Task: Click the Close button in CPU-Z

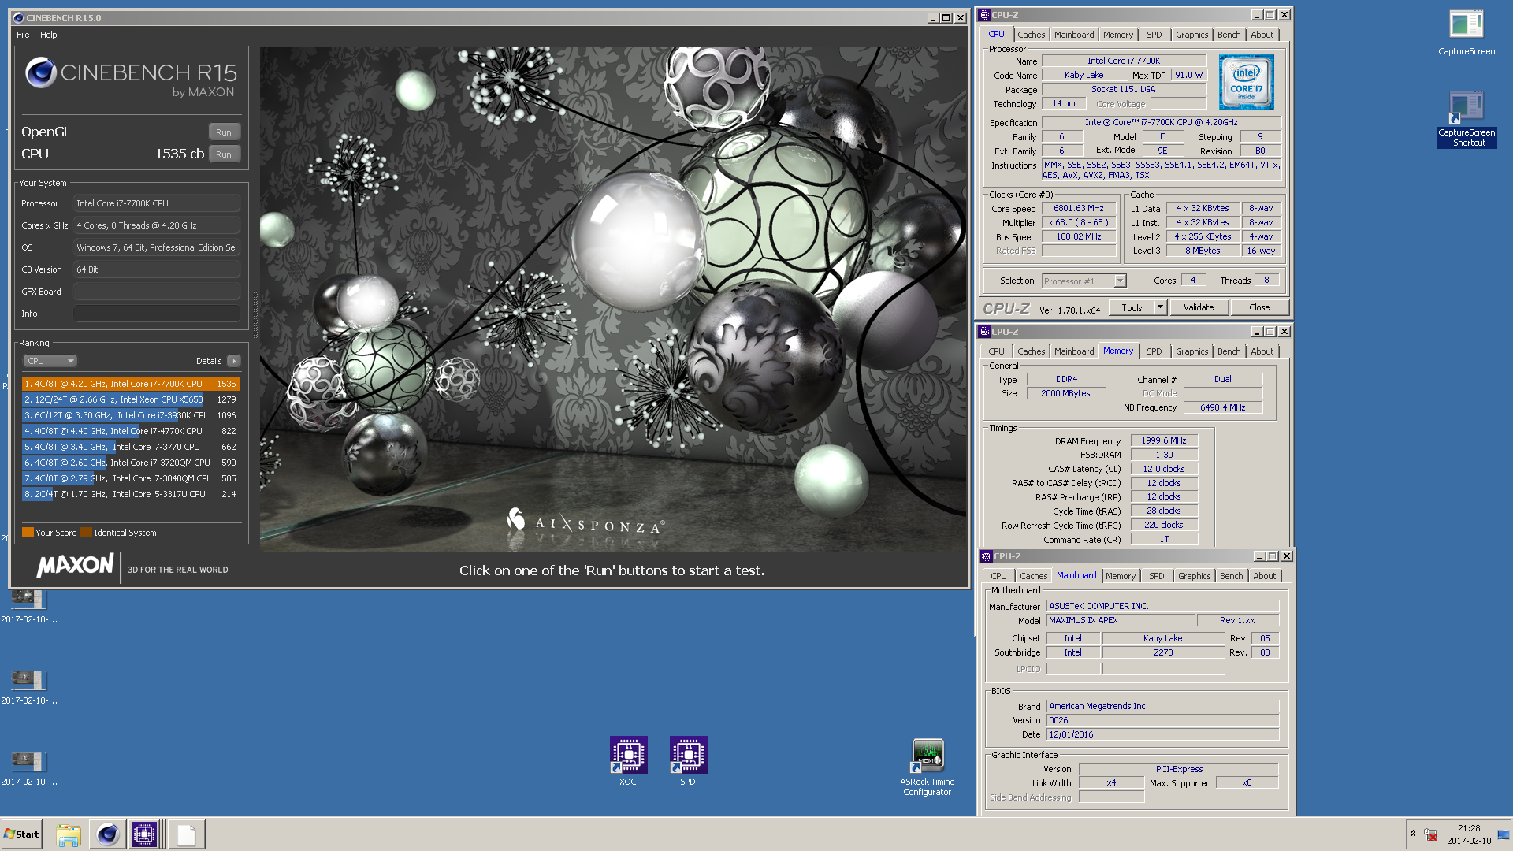Action: click(x=1259, y=307)
